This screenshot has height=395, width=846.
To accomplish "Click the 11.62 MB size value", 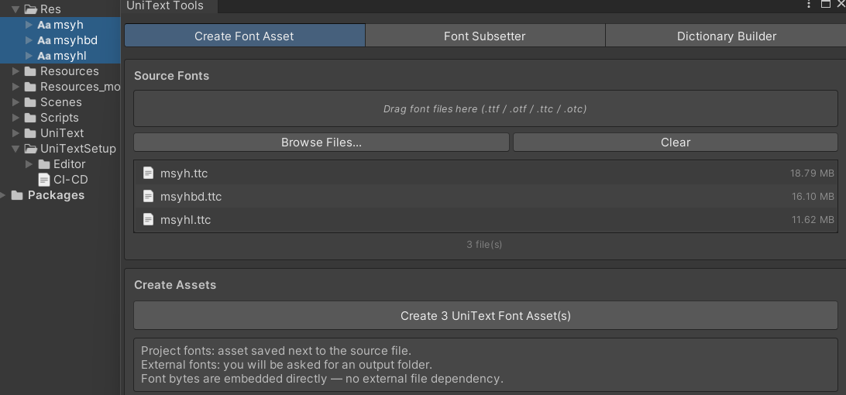I will tap(813, 220).
